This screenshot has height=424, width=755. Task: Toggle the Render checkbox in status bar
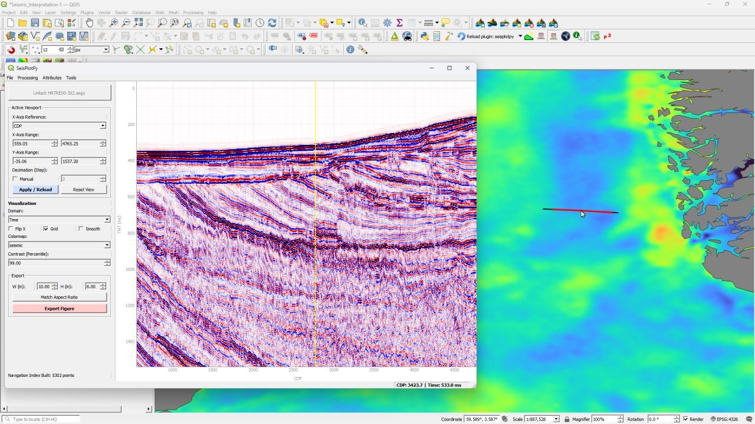(x=685, y=419)
